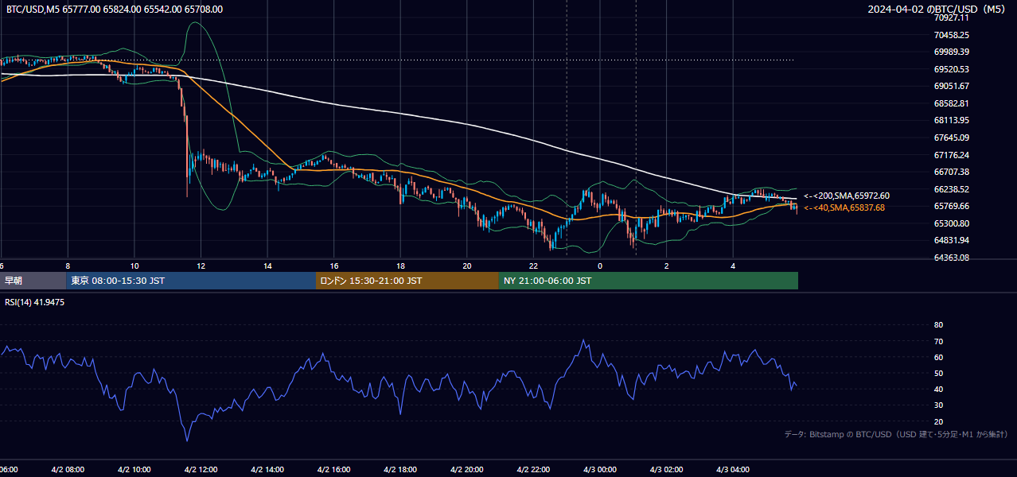The height and width of the screenshot is (477, 1017).
Task: Click RSI scale level 20
Action: pos(938,421)
